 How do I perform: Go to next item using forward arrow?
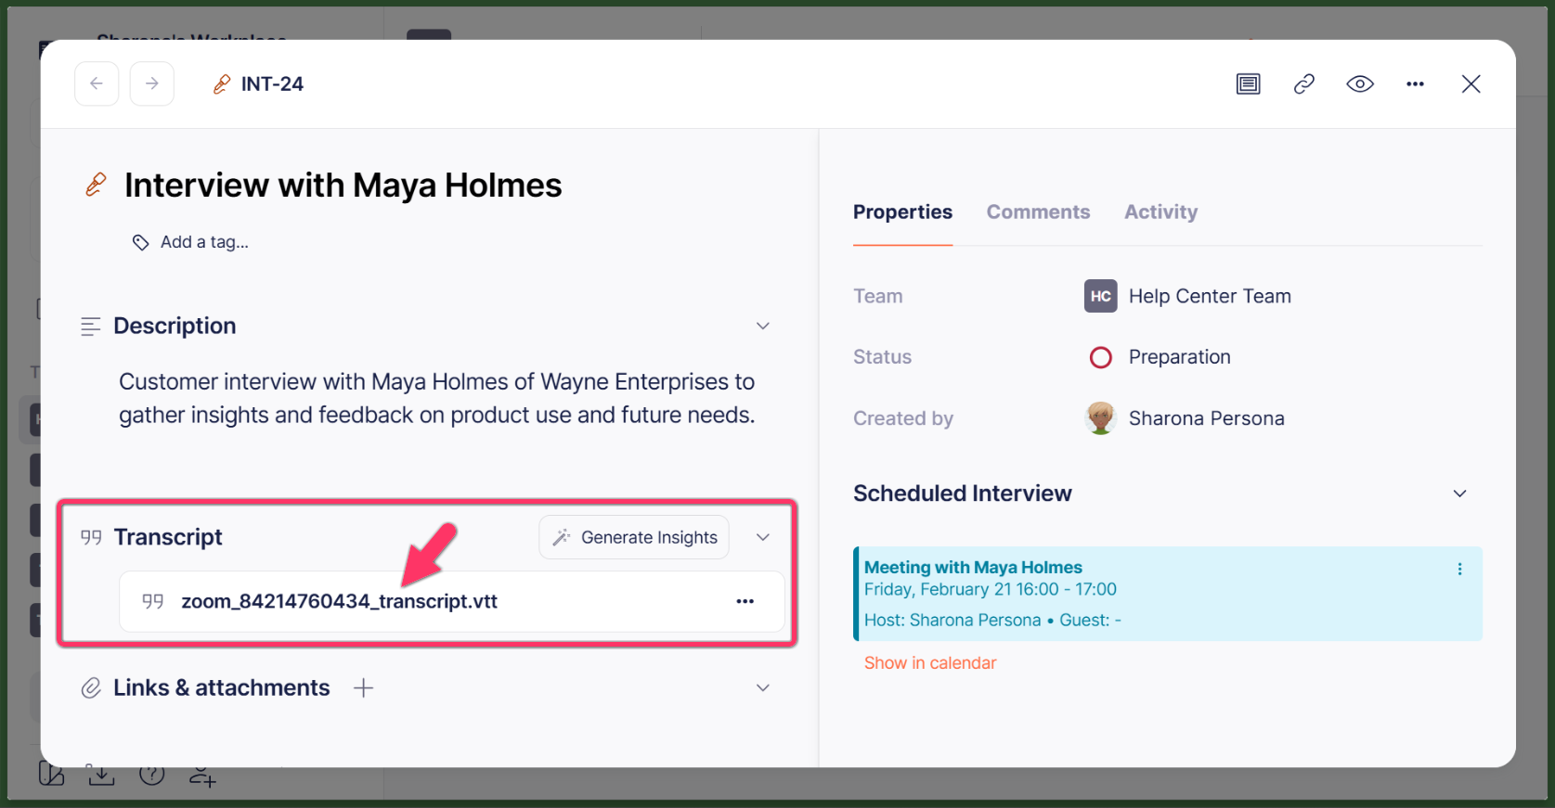(x=152, y=83)
